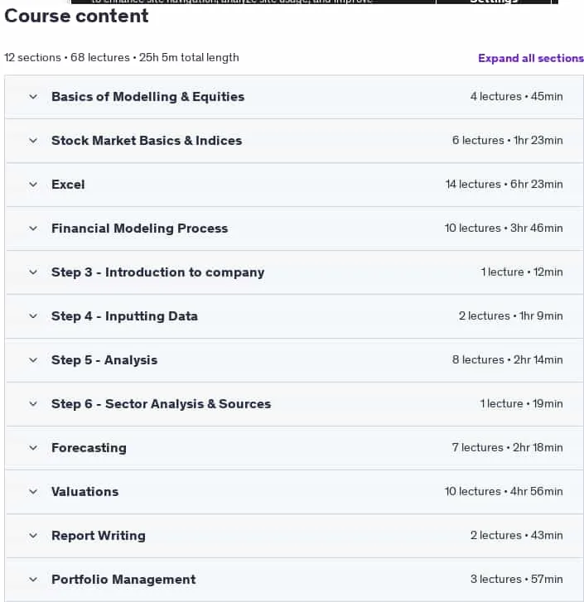Expand the Step 5 - Analysis chevron
Image resolution: width=584 pixels, height=602 pixels.
point(33,360)
